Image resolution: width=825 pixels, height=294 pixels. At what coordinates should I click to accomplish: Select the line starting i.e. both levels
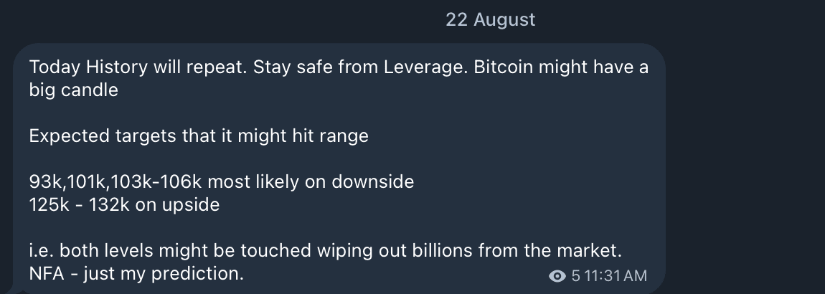[x=325, y=250]
